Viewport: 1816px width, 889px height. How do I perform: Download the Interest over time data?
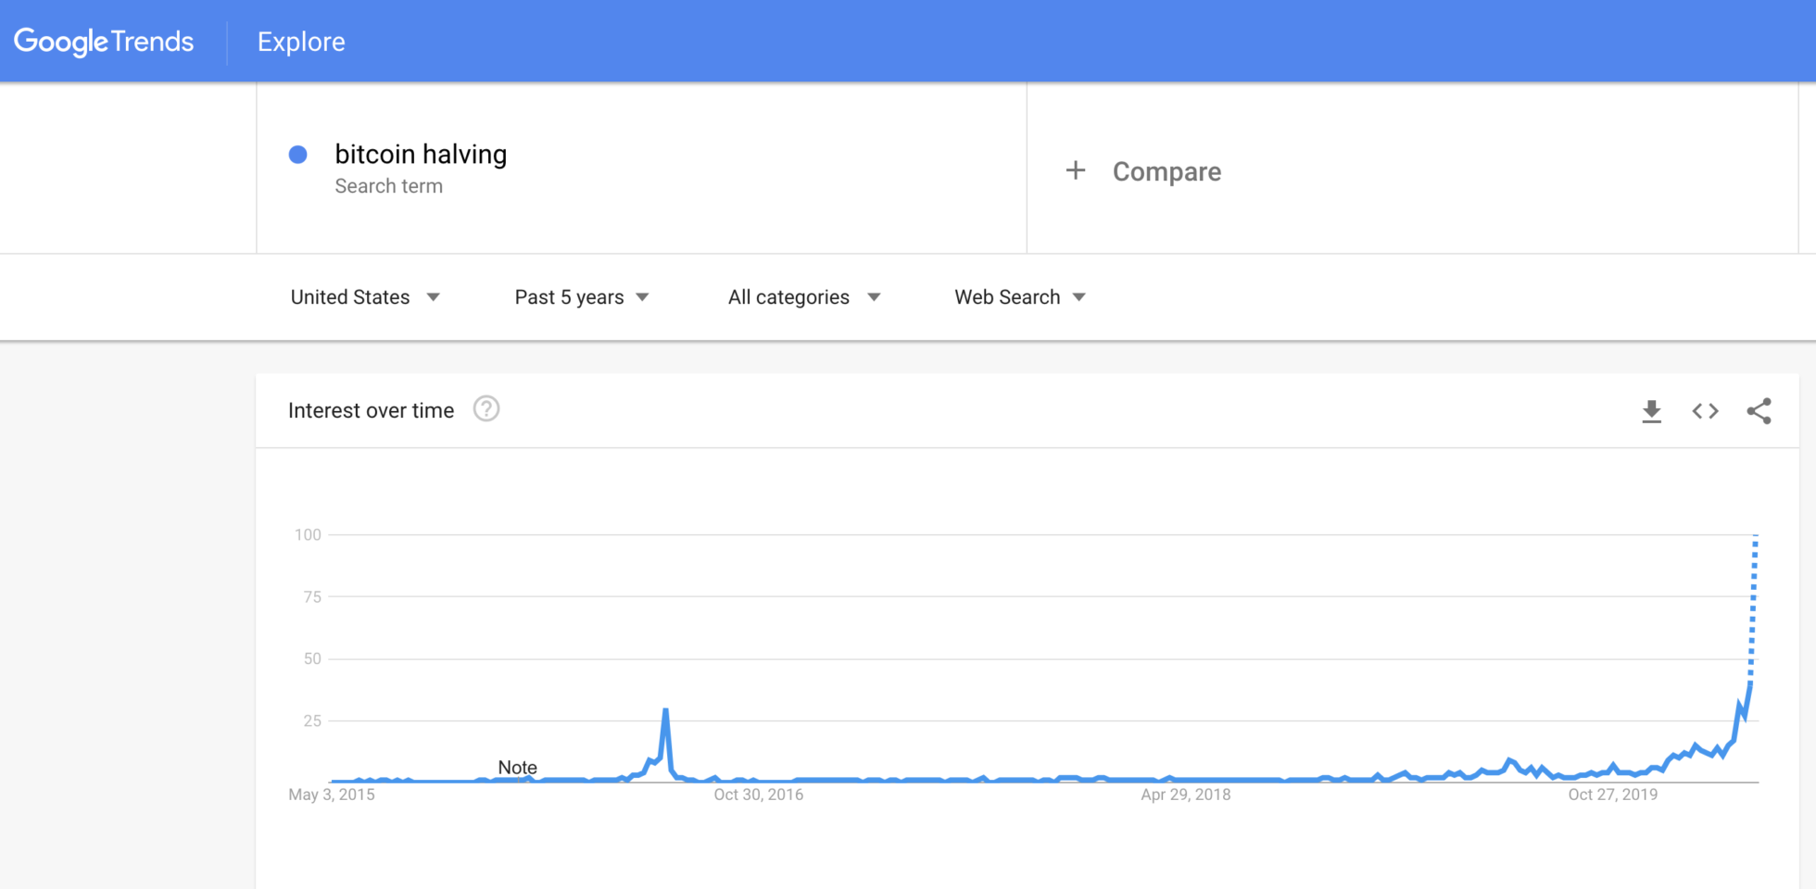pos(1651,411)
